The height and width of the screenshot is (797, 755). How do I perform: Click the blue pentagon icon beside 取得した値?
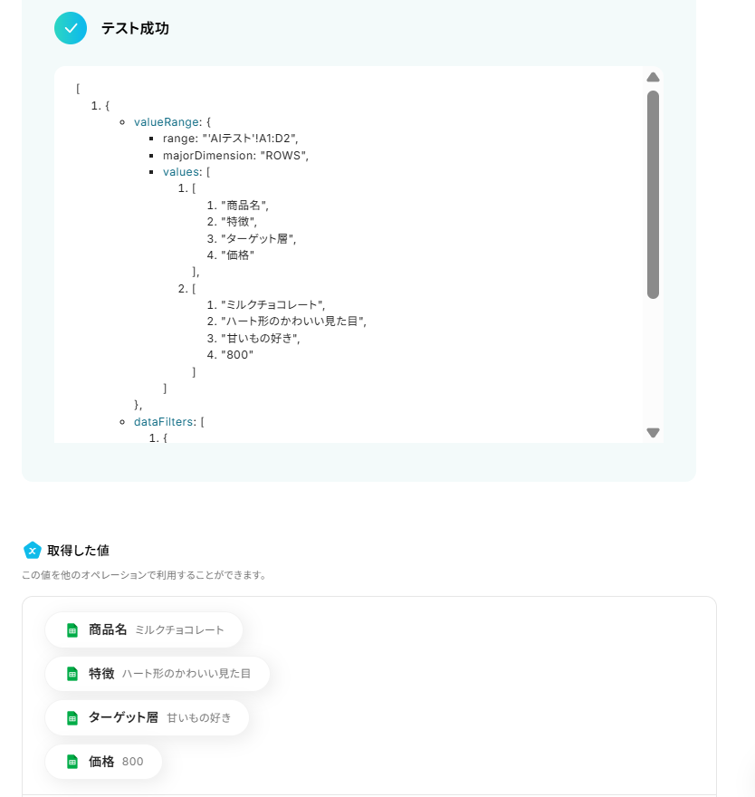32,550
